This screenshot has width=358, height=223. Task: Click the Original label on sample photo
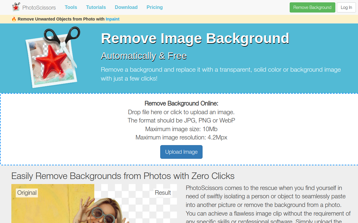coord(27,193)
